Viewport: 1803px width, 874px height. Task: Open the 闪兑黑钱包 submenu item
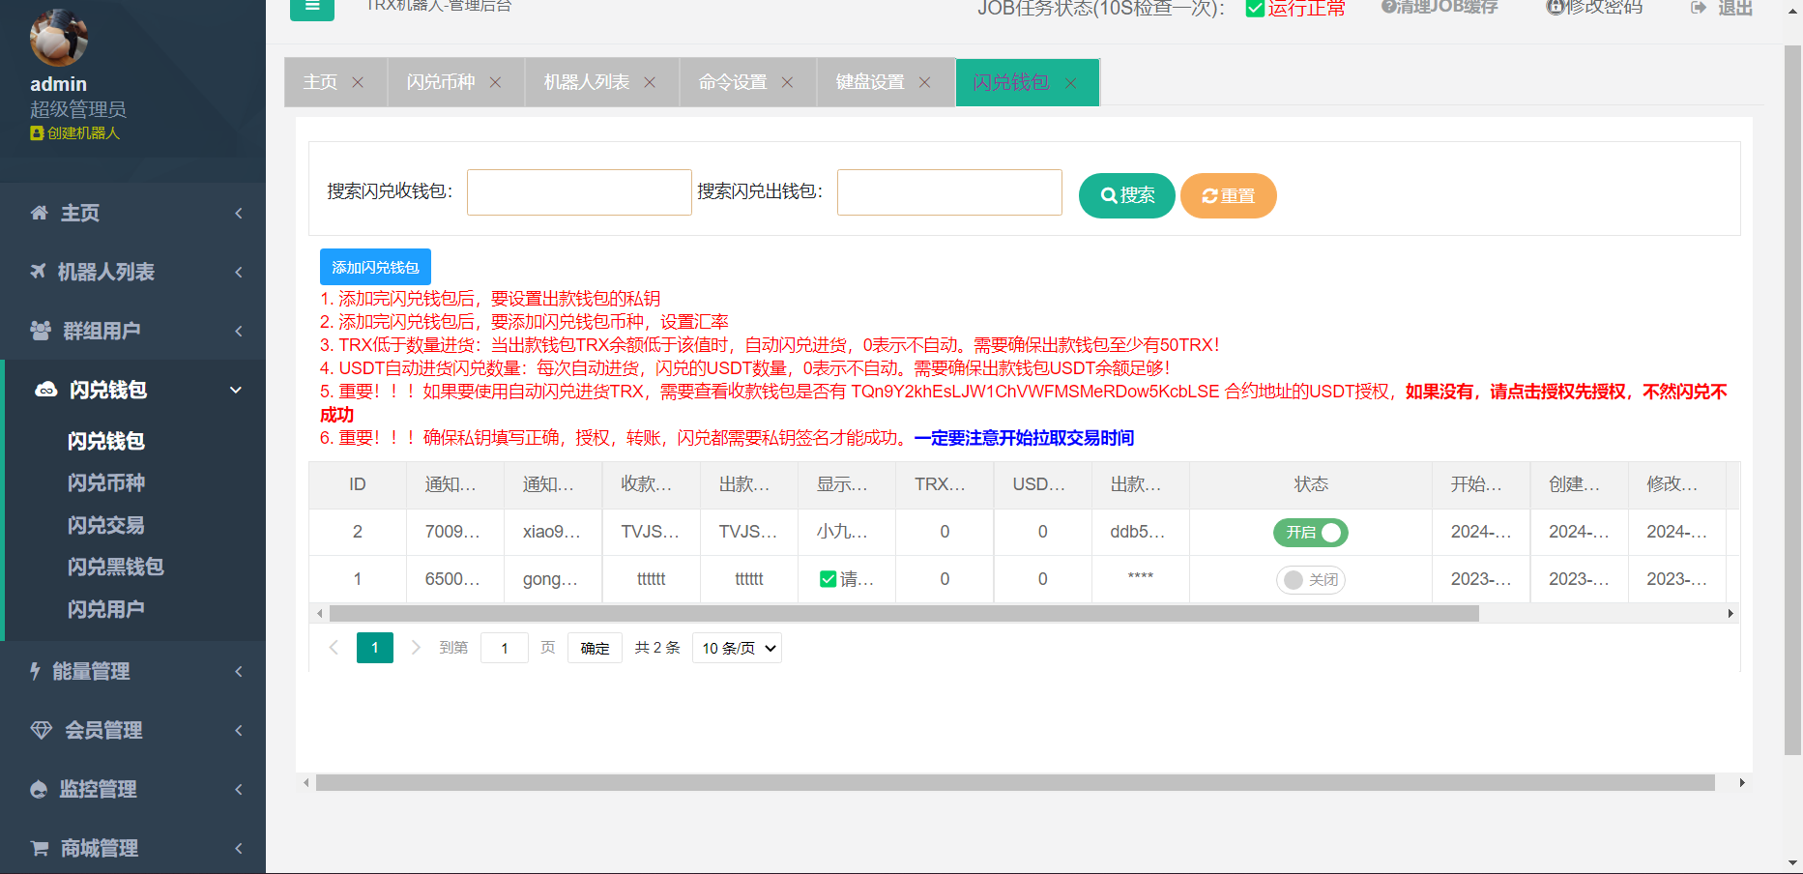click(x=116, y=567)
